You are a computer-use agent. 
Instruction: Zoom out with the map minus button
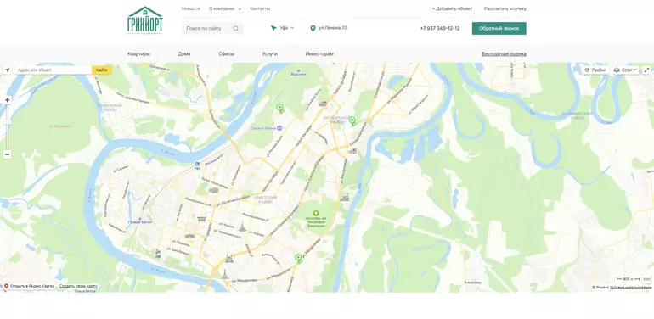(x=7, y=154)
